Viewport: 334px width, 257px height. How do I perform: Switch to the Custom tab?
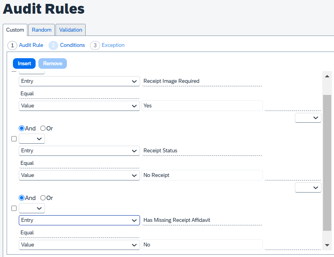15,30
